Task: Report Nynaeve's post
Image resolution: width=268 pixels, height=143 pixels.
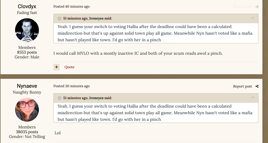Action: click(242, 86)
